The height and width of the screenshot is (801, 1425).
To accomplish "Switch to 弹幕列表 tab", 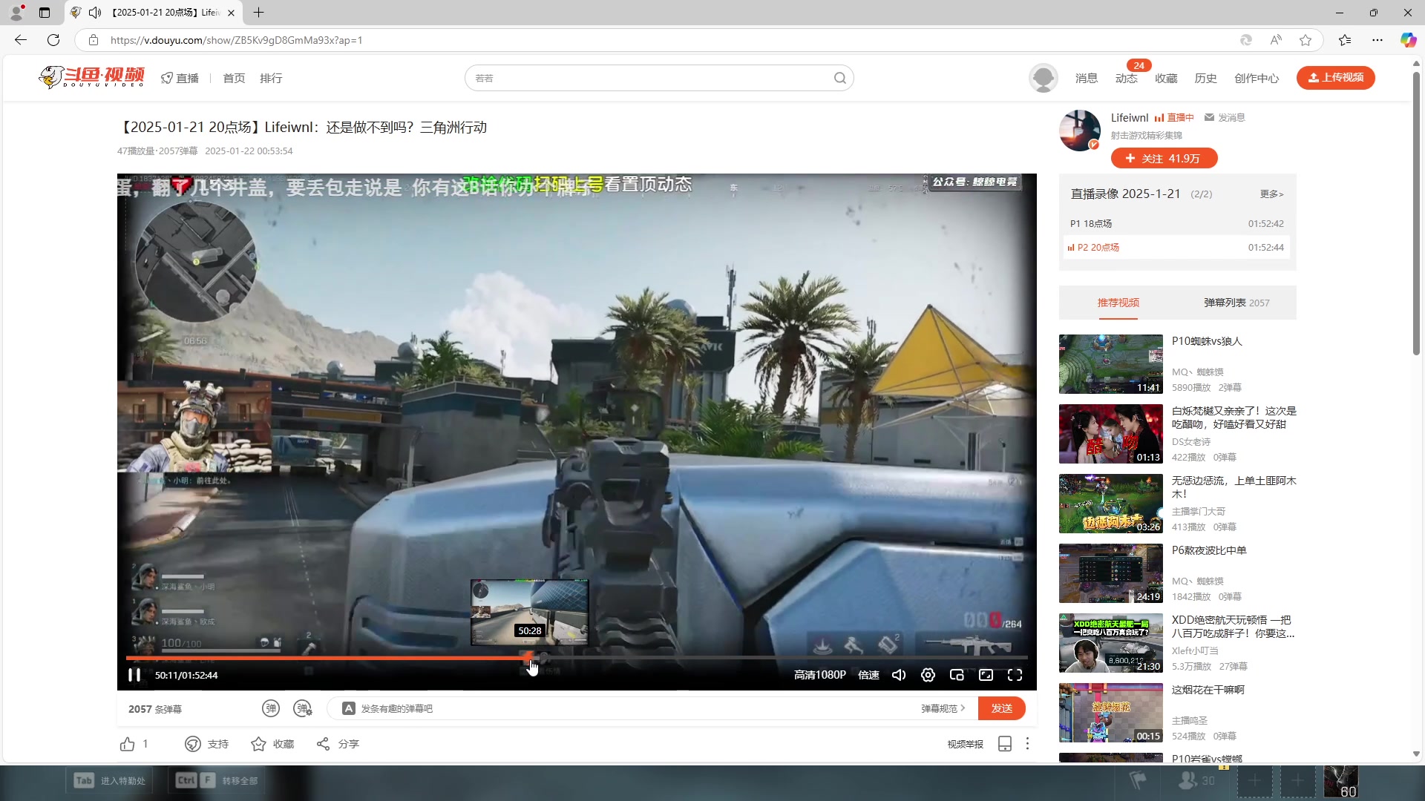I will [1236, 303].
